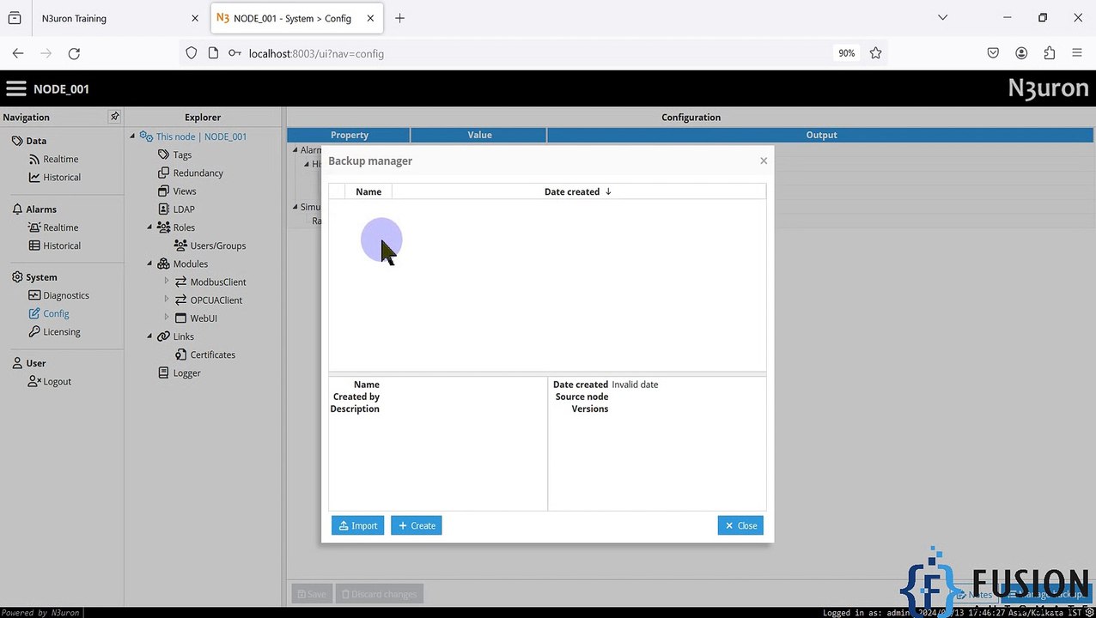Open the browser account icon
Image resolution: width=1096 pixels, height=618 pixels.
tap(1021, 53)
